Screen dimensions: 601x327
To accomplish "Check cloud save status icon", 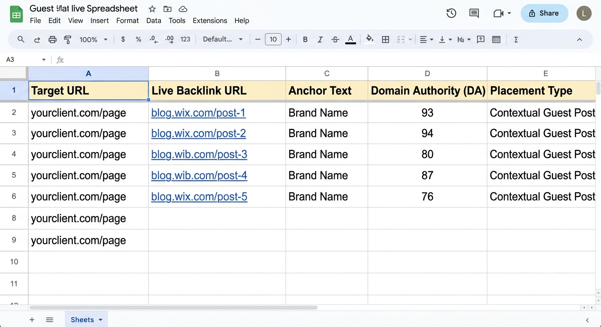I will pos(183,9).
